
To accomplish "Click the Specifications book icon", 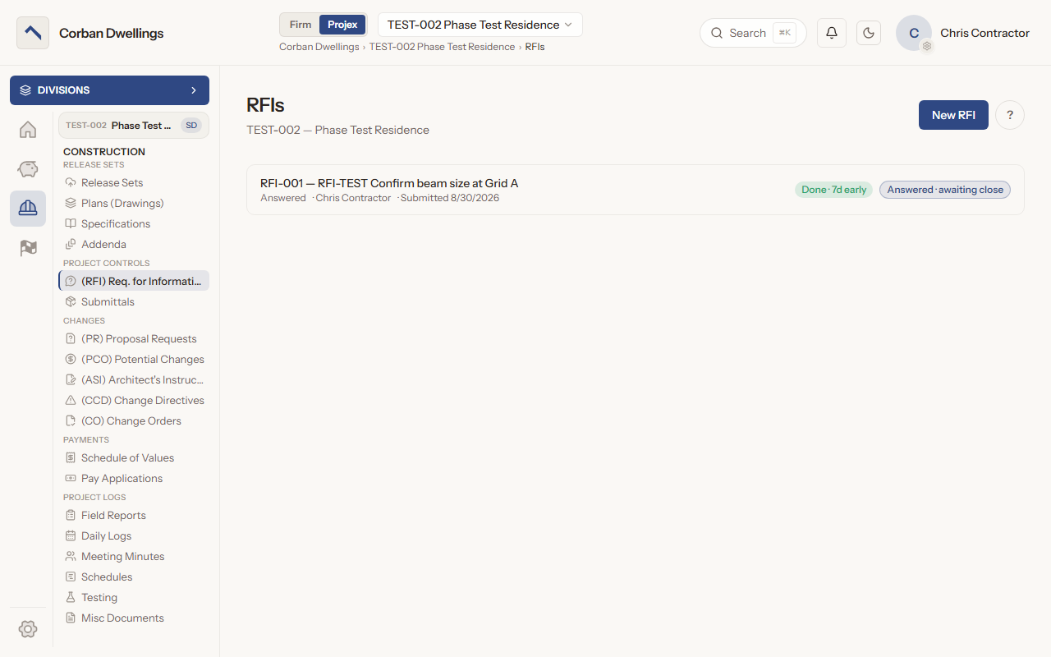I will click(x=71, y=223).
